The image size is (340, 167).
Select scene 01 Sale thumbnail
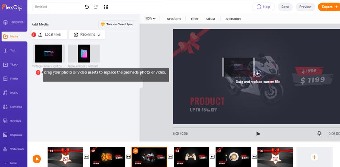coord(65,157)
